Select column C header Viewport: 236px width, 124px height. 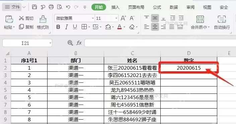click(132, 53)
